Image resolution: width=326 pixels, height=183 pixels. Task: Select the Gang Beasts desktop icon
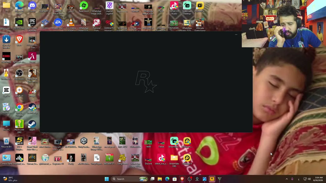(x=123, y=160)
